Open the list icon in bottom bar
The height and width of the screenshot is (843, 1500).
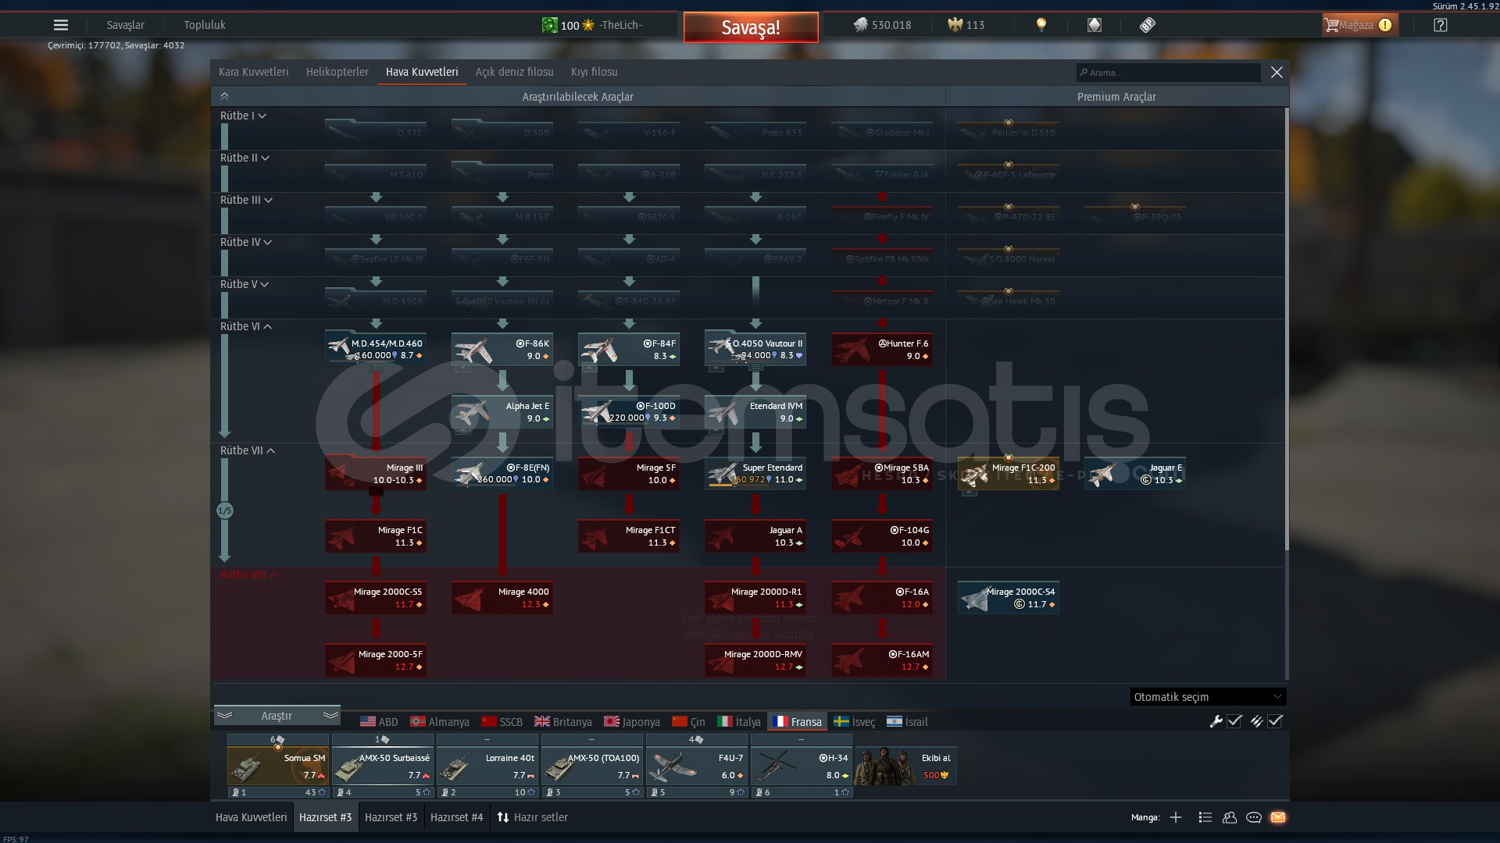pyautogui.click(x=1205, y=817)
